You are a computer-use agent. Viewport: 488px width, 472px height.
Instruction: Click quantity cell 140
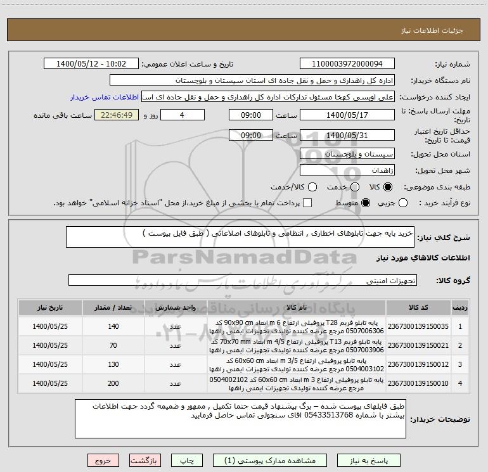click(113, 326)
